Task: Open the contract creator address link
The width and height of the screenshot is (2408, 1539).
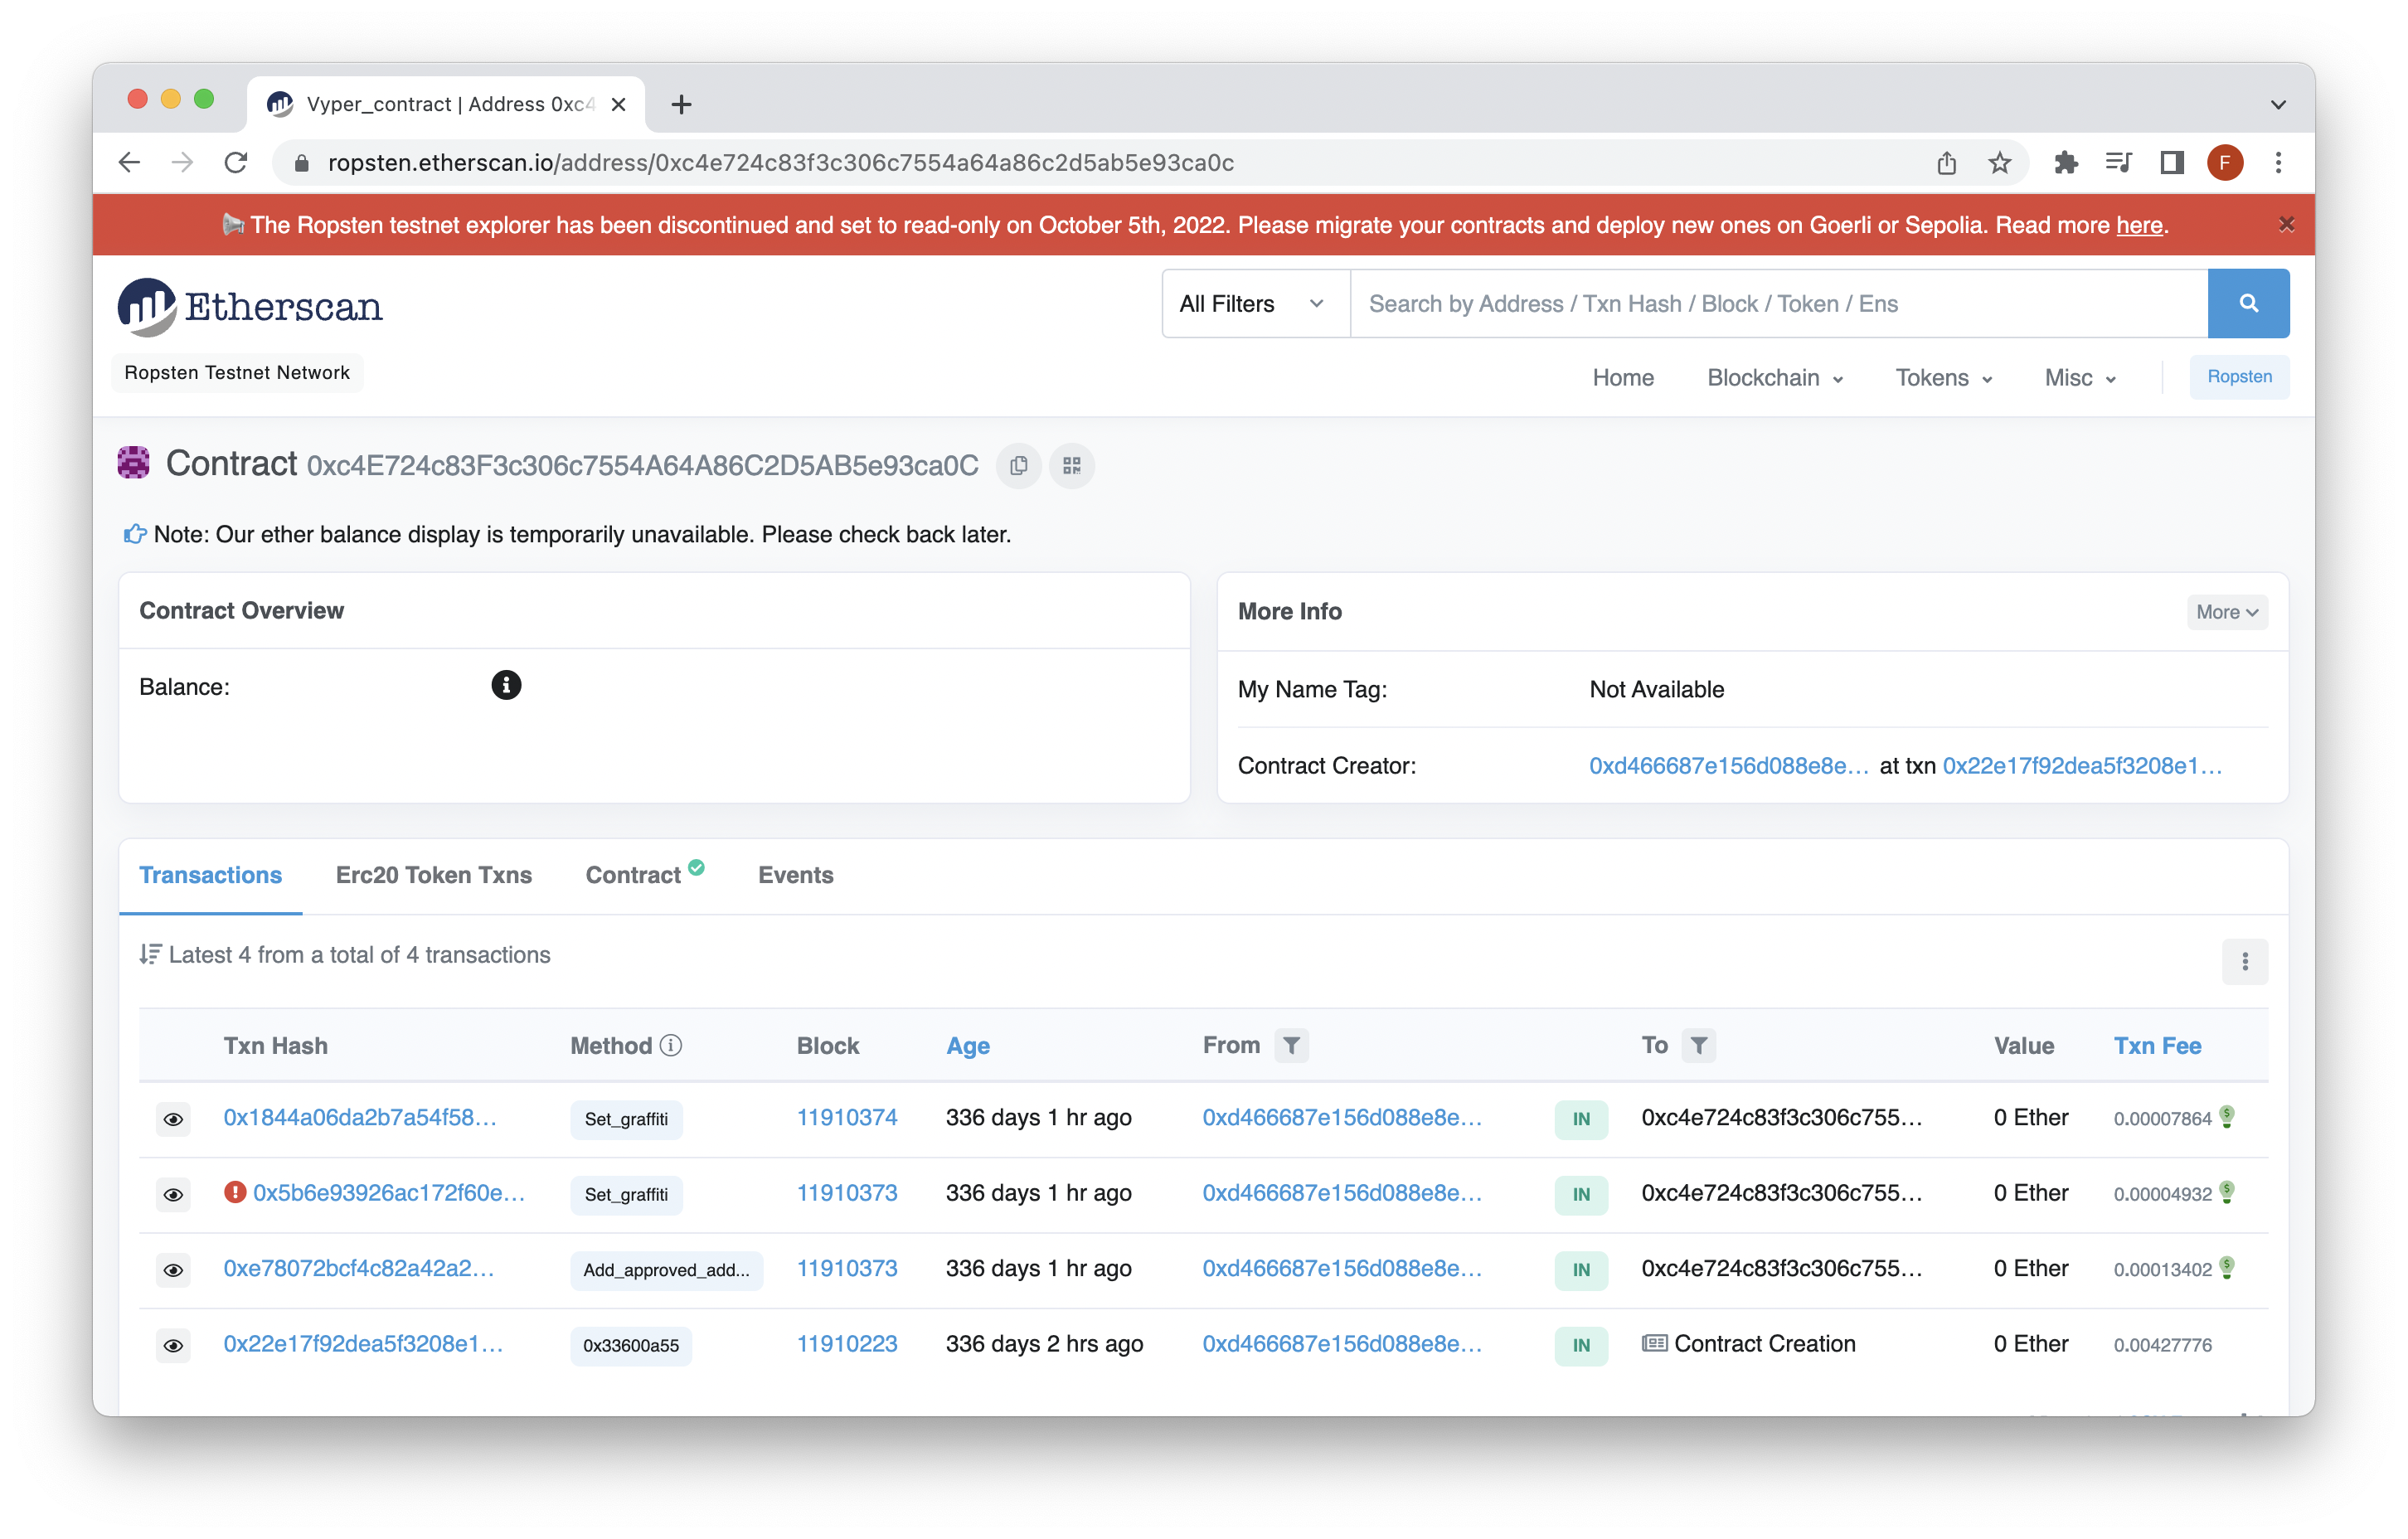Action: [x=1728, y=766]
